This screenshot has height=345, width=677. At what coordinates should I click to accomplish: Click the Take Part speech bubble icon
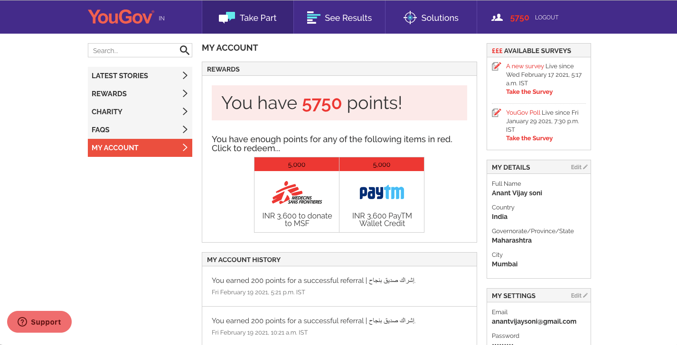226,18
